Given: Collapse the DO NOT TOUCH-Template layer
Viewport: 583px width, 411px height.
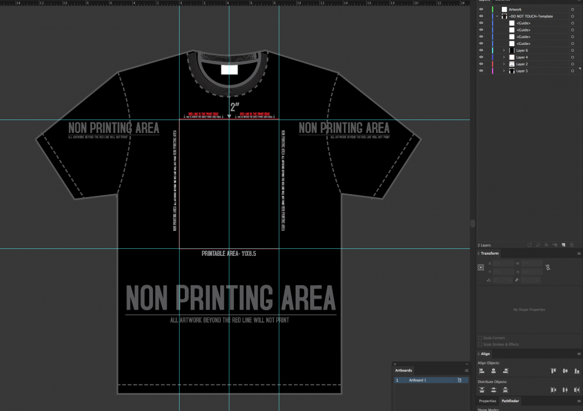Looking at the screenshot, I should (497, 16).
